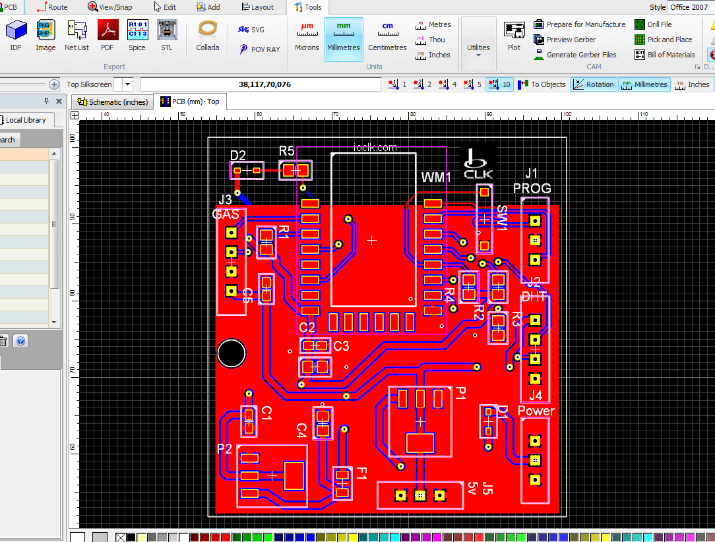Viewport: 715px width, 542px height.
Task: Export the Collada 3D model
Action: tap(208, 36)
